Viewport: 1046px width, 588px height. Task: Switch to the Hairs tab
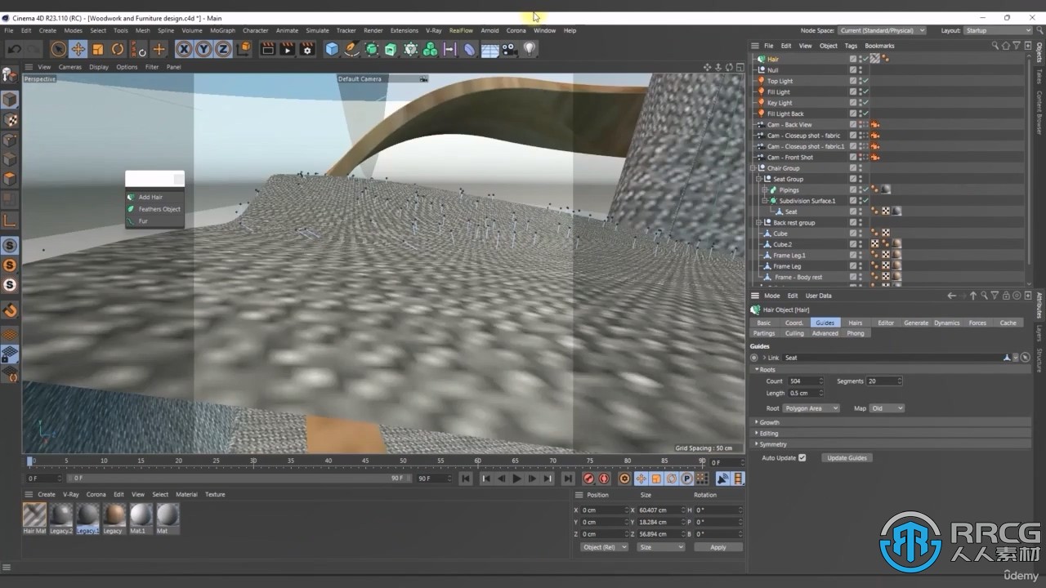[x=855, y=323]
